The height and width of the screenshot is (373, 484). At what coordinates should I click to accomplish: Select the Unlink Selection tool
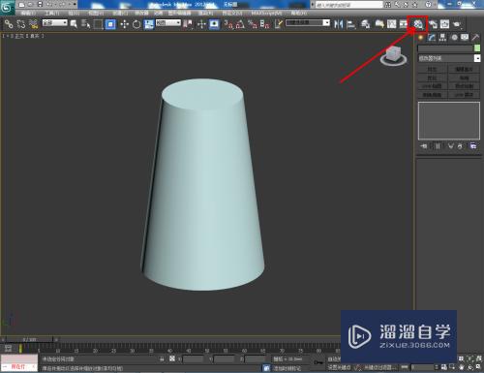point(21,24)
